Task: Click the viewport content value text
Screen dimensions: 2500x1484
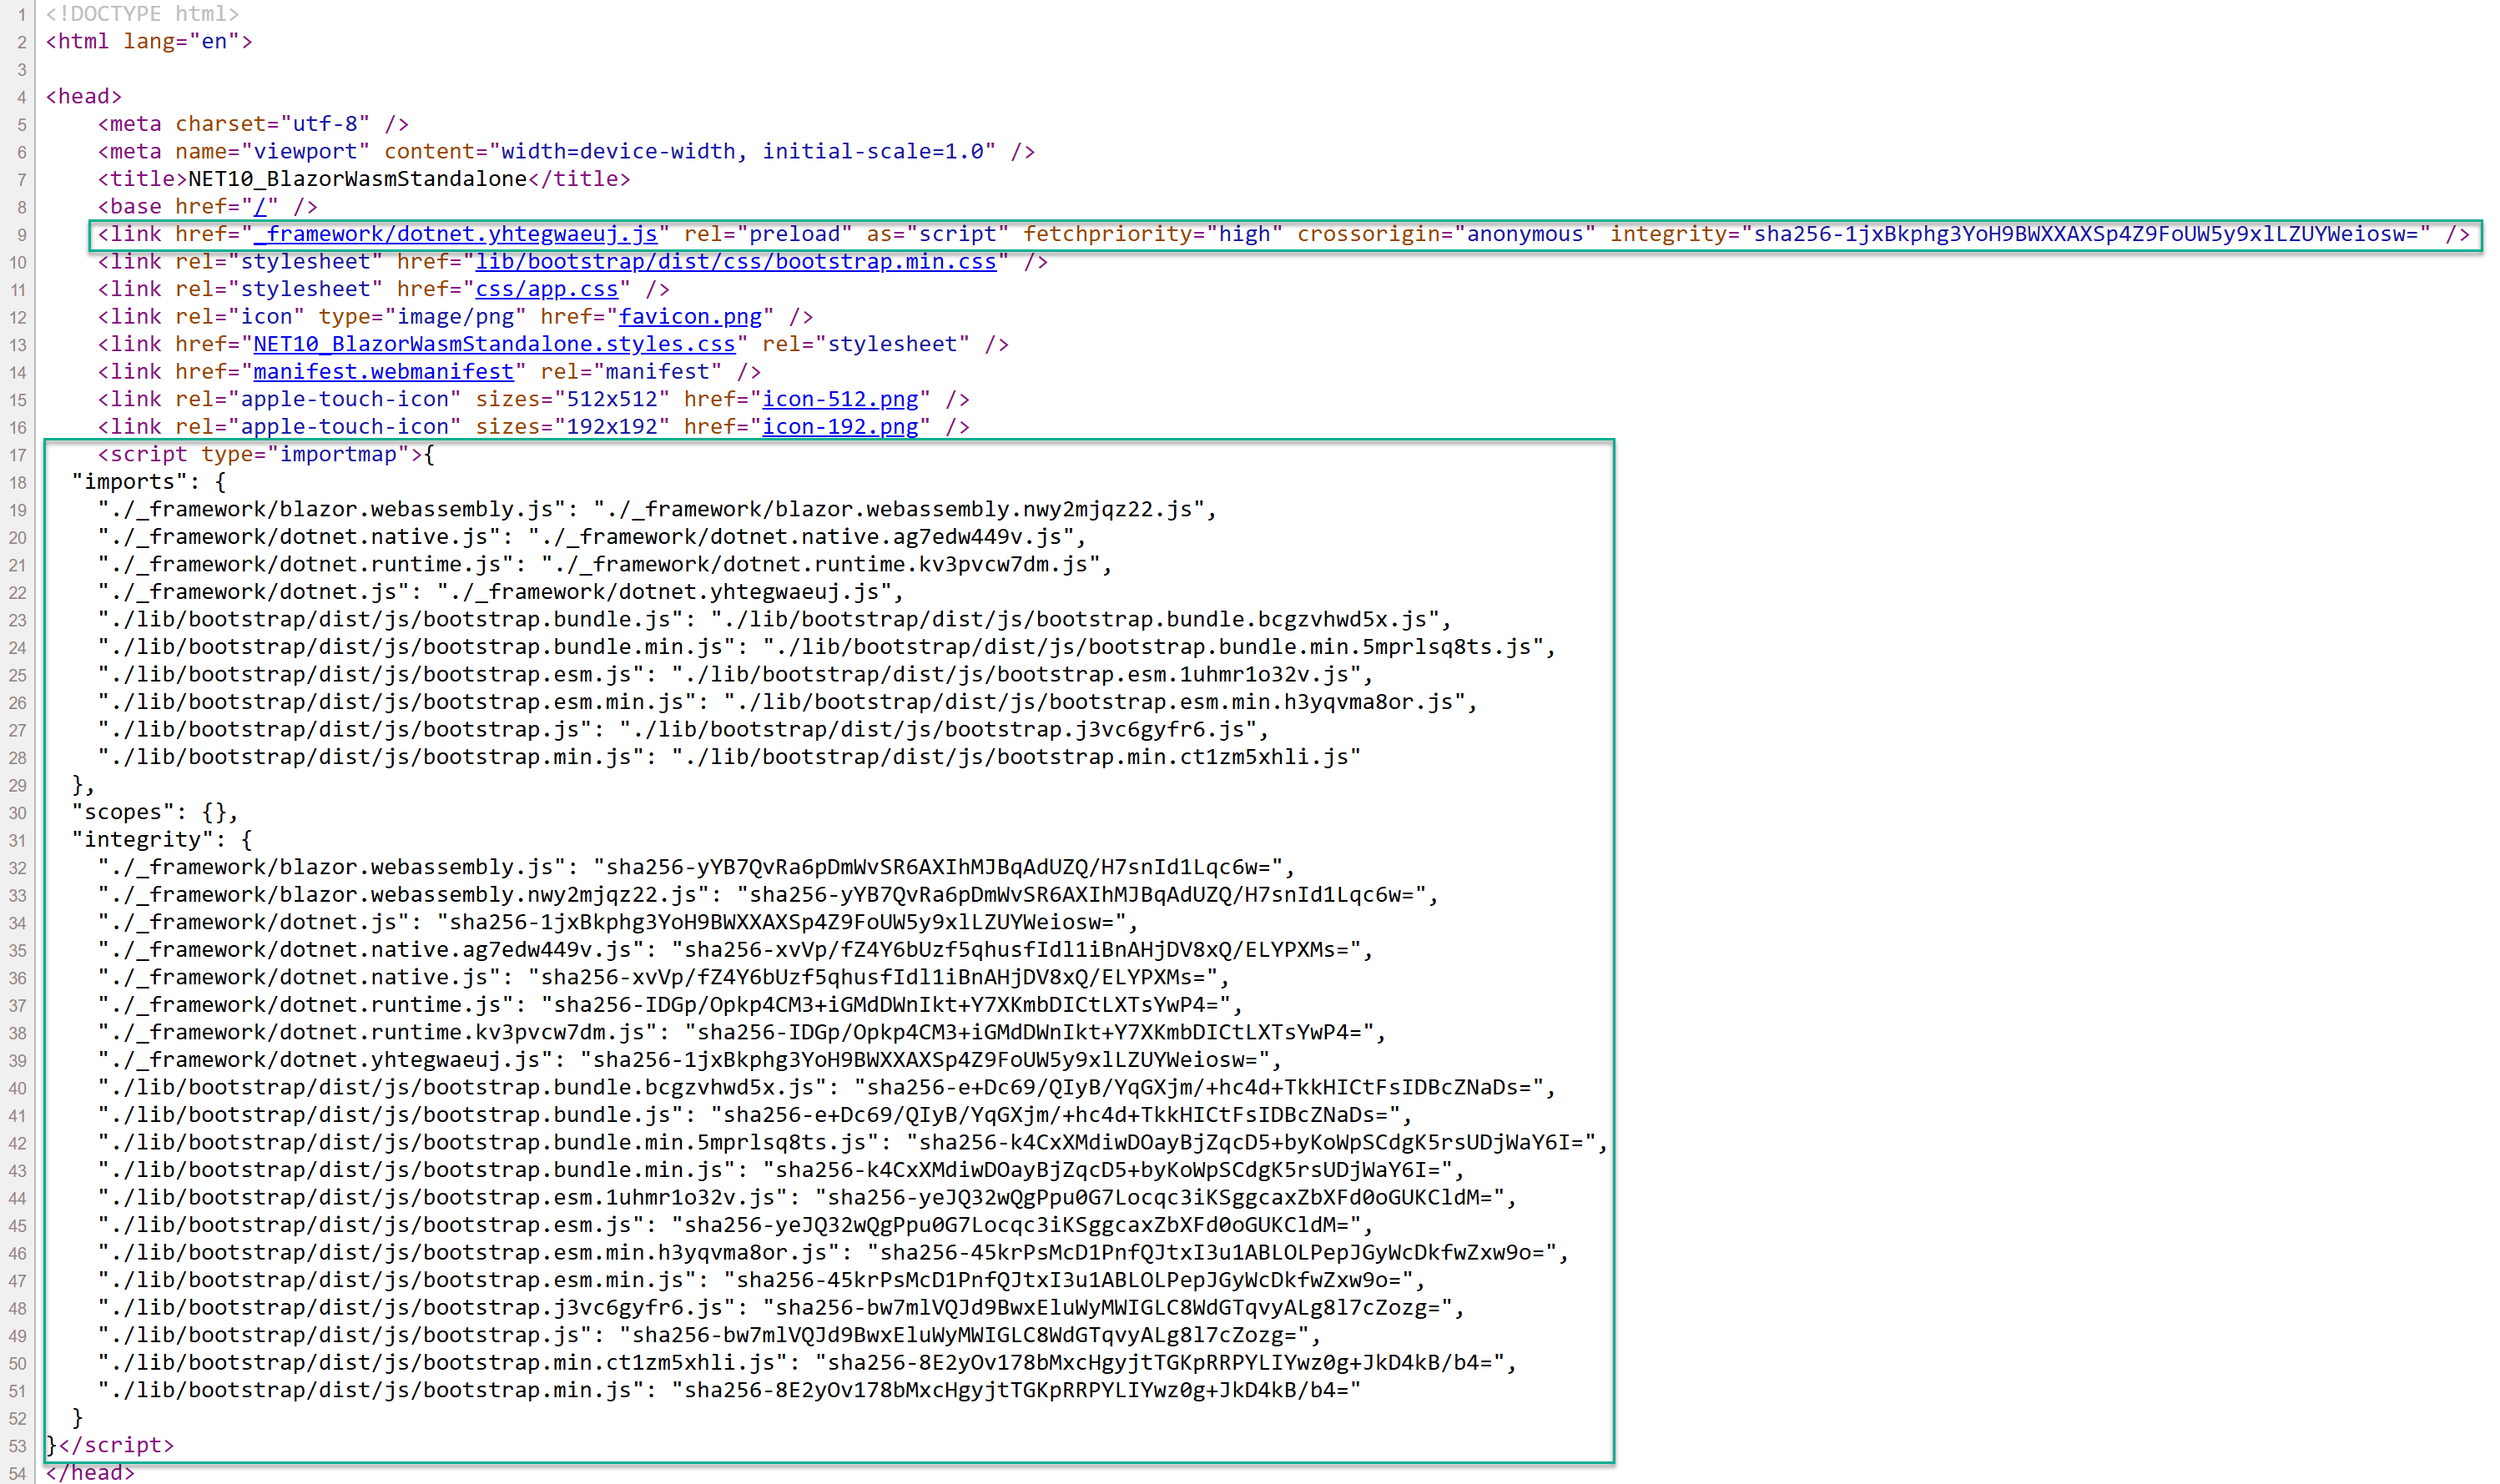Action: tap(742, 152)
